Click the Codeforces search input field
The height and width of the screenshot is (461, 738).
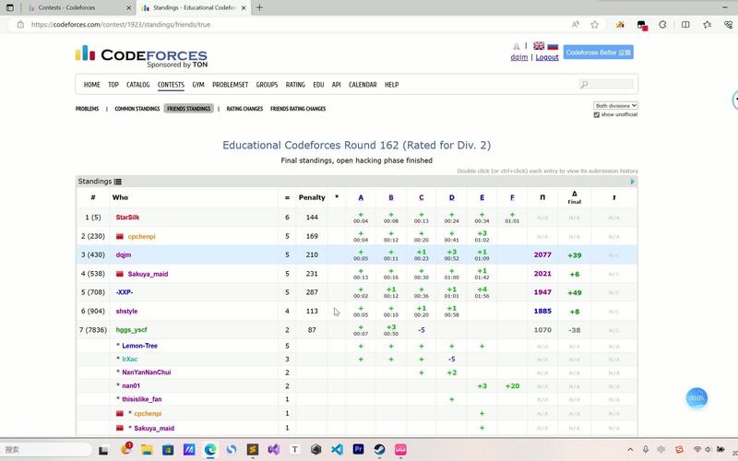coord(607,84)
